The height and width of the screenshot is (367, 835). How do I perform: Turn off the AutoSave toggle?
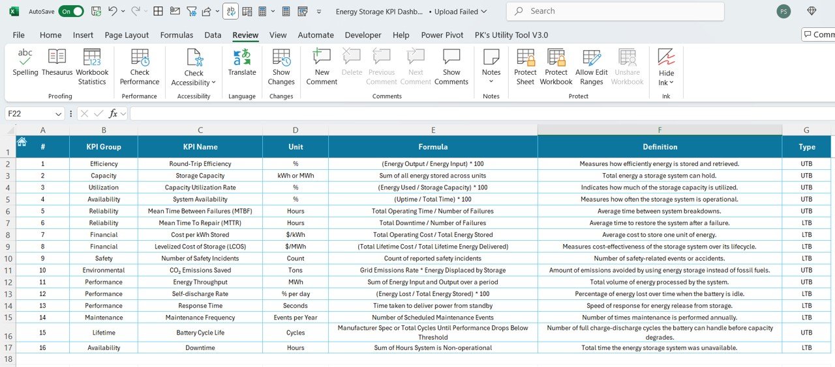(70, 11)
